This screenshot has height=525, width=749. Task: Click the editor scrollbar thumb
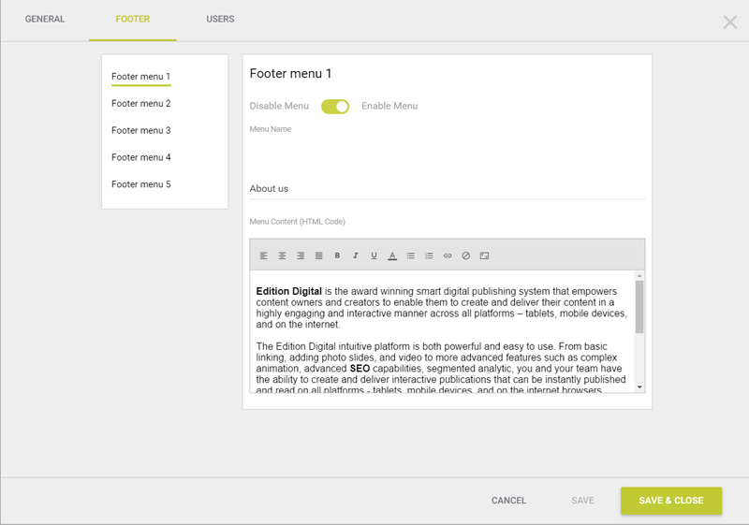click(x=639, y=307)
